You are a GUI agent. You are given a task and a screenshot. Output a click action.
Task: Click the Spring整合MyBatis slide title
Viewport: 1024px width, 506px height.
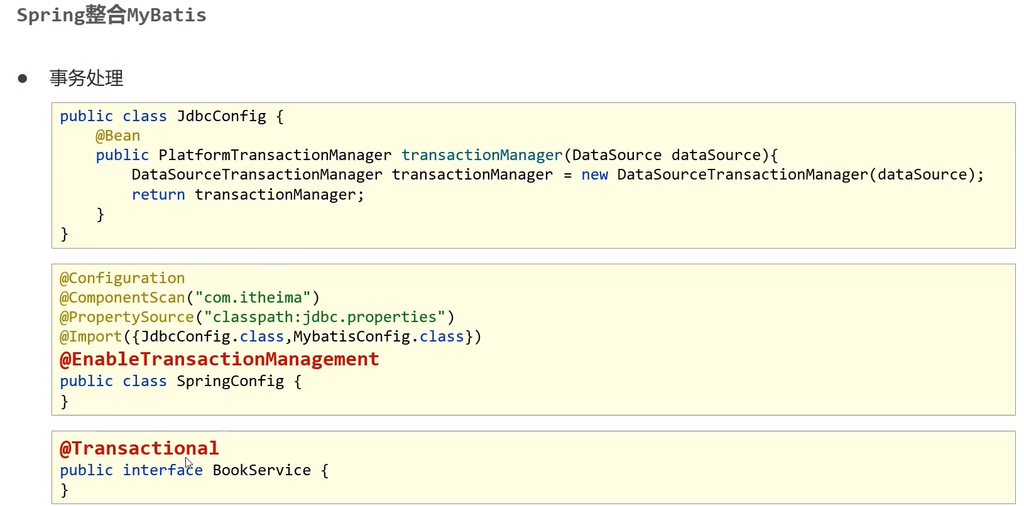point(111,15)
